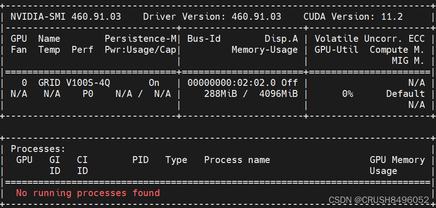Click the 'Bus-Id' column header
Viewport: 436px width, 208px height.
[204, 39]
